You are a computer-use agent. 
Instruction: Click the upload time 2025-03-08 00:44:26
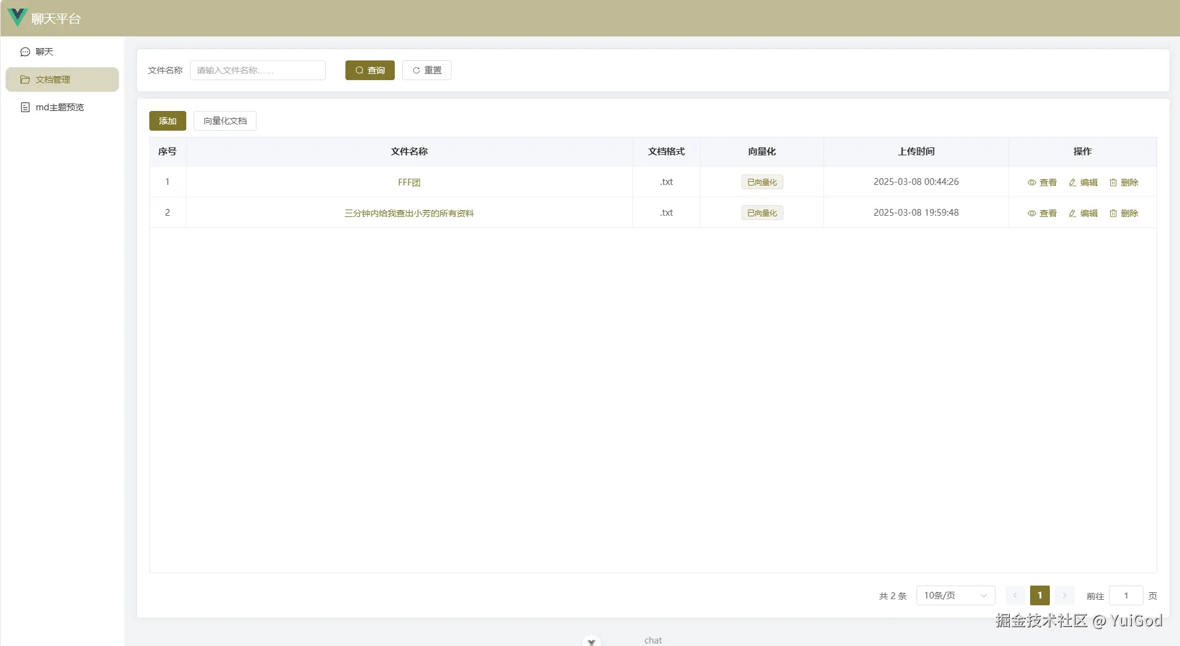tap(916, 182)
